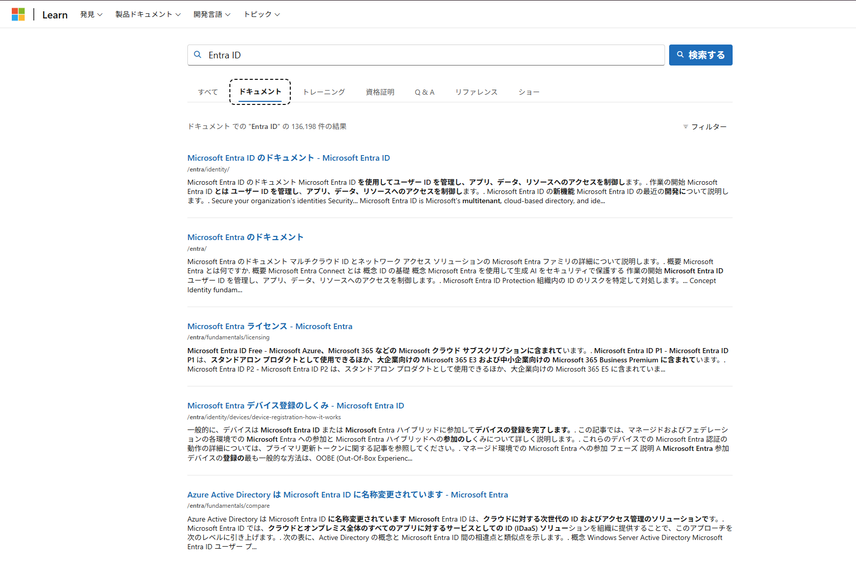Switch to the すべて tab

[208, 92]
